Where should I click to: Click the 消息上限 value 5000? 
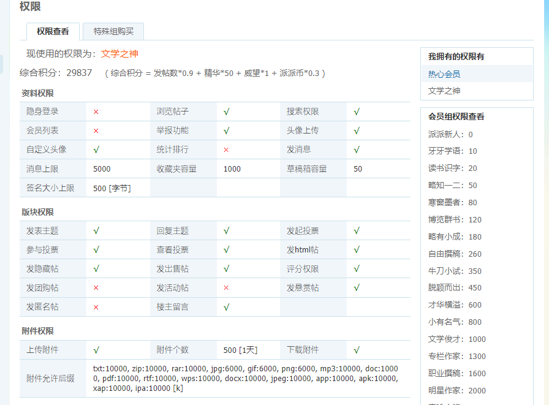pyautogui.click(x=102, y=168)
